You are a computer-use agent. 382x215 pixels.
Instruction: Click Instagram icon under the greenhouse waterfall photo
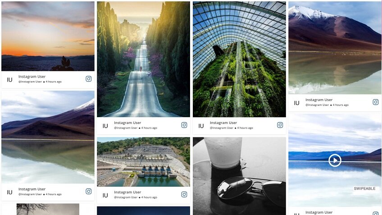pyautogui.click(x=280, y=125)
